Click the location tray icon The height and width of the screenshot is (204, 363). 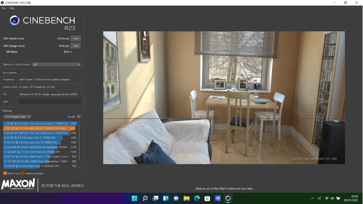319,198
